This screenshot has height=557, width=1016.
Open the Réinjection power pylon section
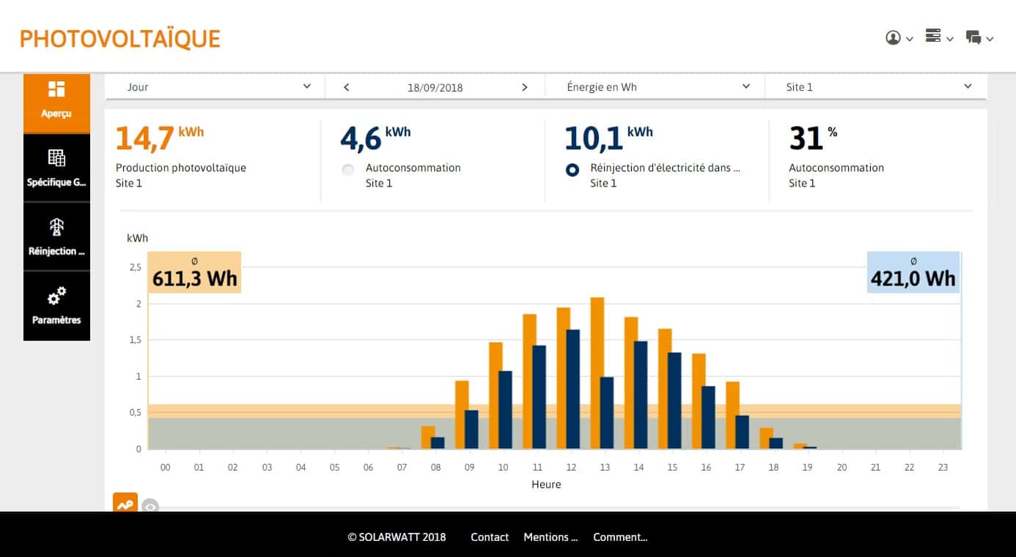56,236
